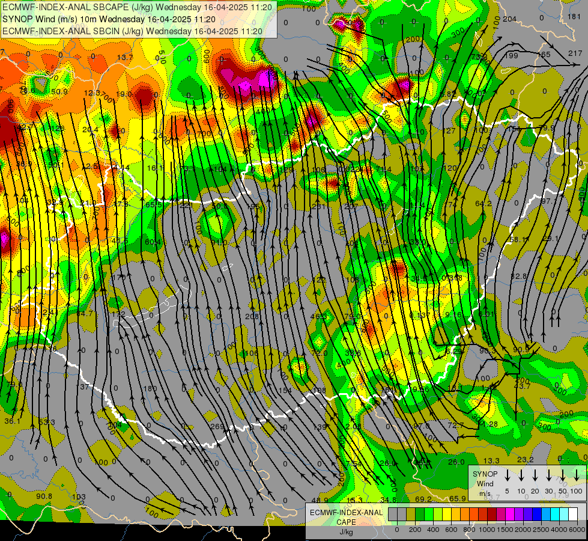Image resolution: width=588 pixels, height=541 pixels.
Task: Pick the deep blue swatch in CAPE legend
Action: [536, 515]
